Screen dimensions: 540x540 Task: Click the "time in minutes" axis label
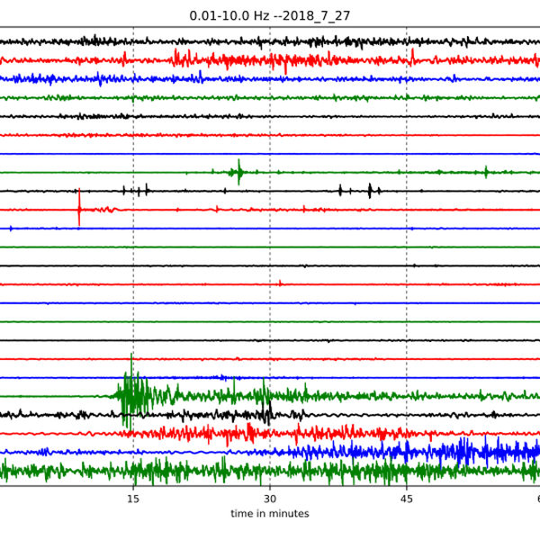[269, 514]
